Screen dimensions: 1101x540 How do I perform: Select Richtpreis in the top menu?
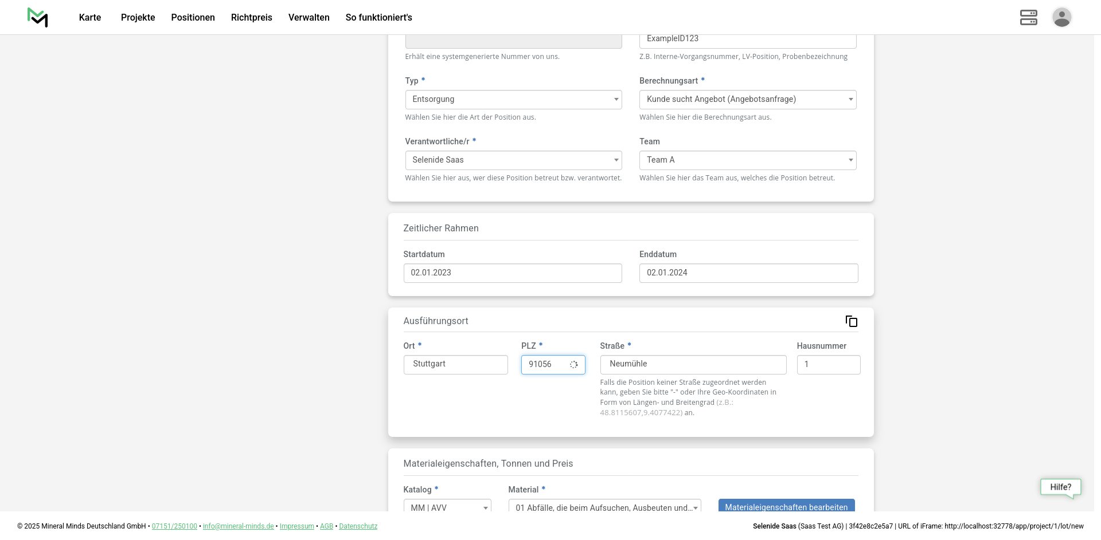pyautogui.click(x=251, y=17)
